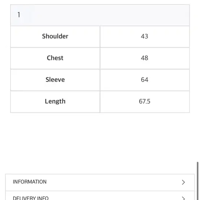Image resolution: width=200 pixels, height=200 pixels.
Task: Expand the INFORMATION section chevron
Action: pyautogui.click(x=183, y=182)
